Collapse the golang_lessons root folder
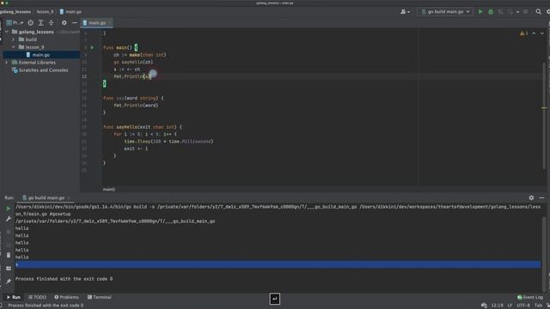550x309 pixels. 7,32
